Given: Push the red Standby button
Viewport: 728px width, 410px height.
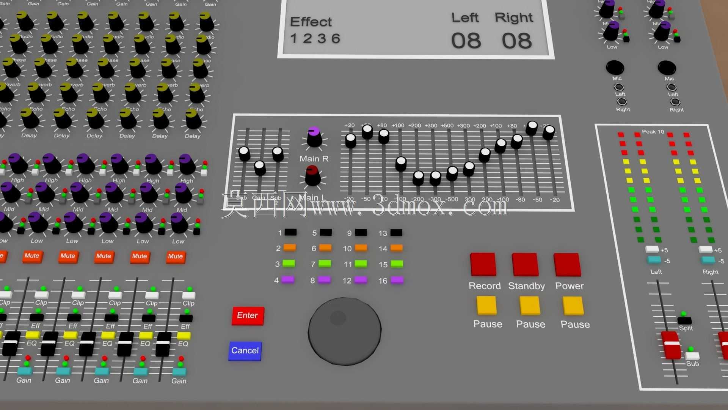Looking at the screenshot, I should (525, 265).
